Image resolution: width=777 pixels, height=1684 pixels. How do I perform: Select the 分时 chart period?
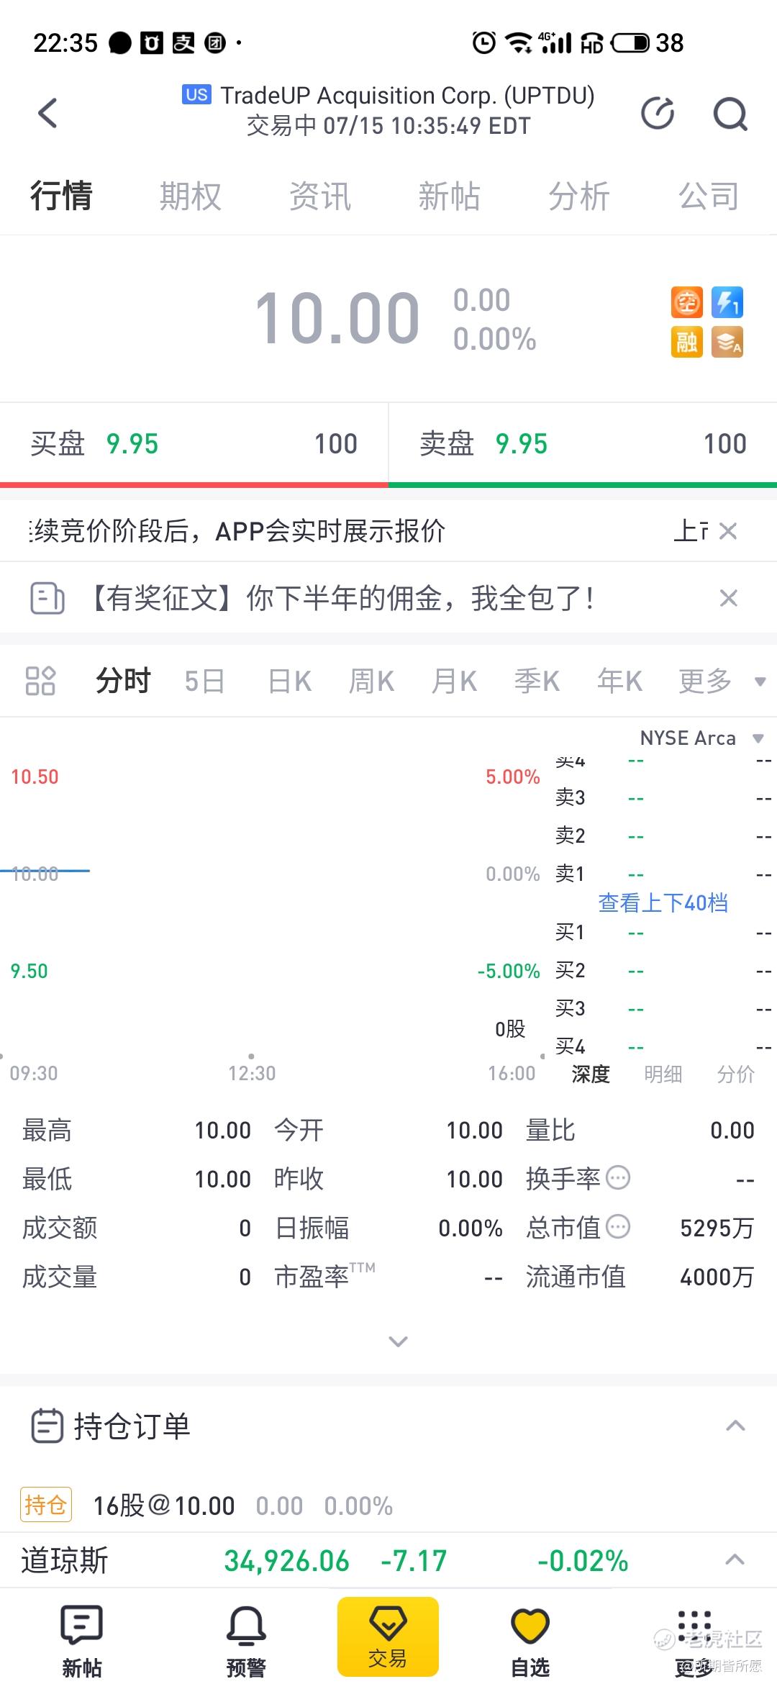pyautogui.click(x=123, y=681)
